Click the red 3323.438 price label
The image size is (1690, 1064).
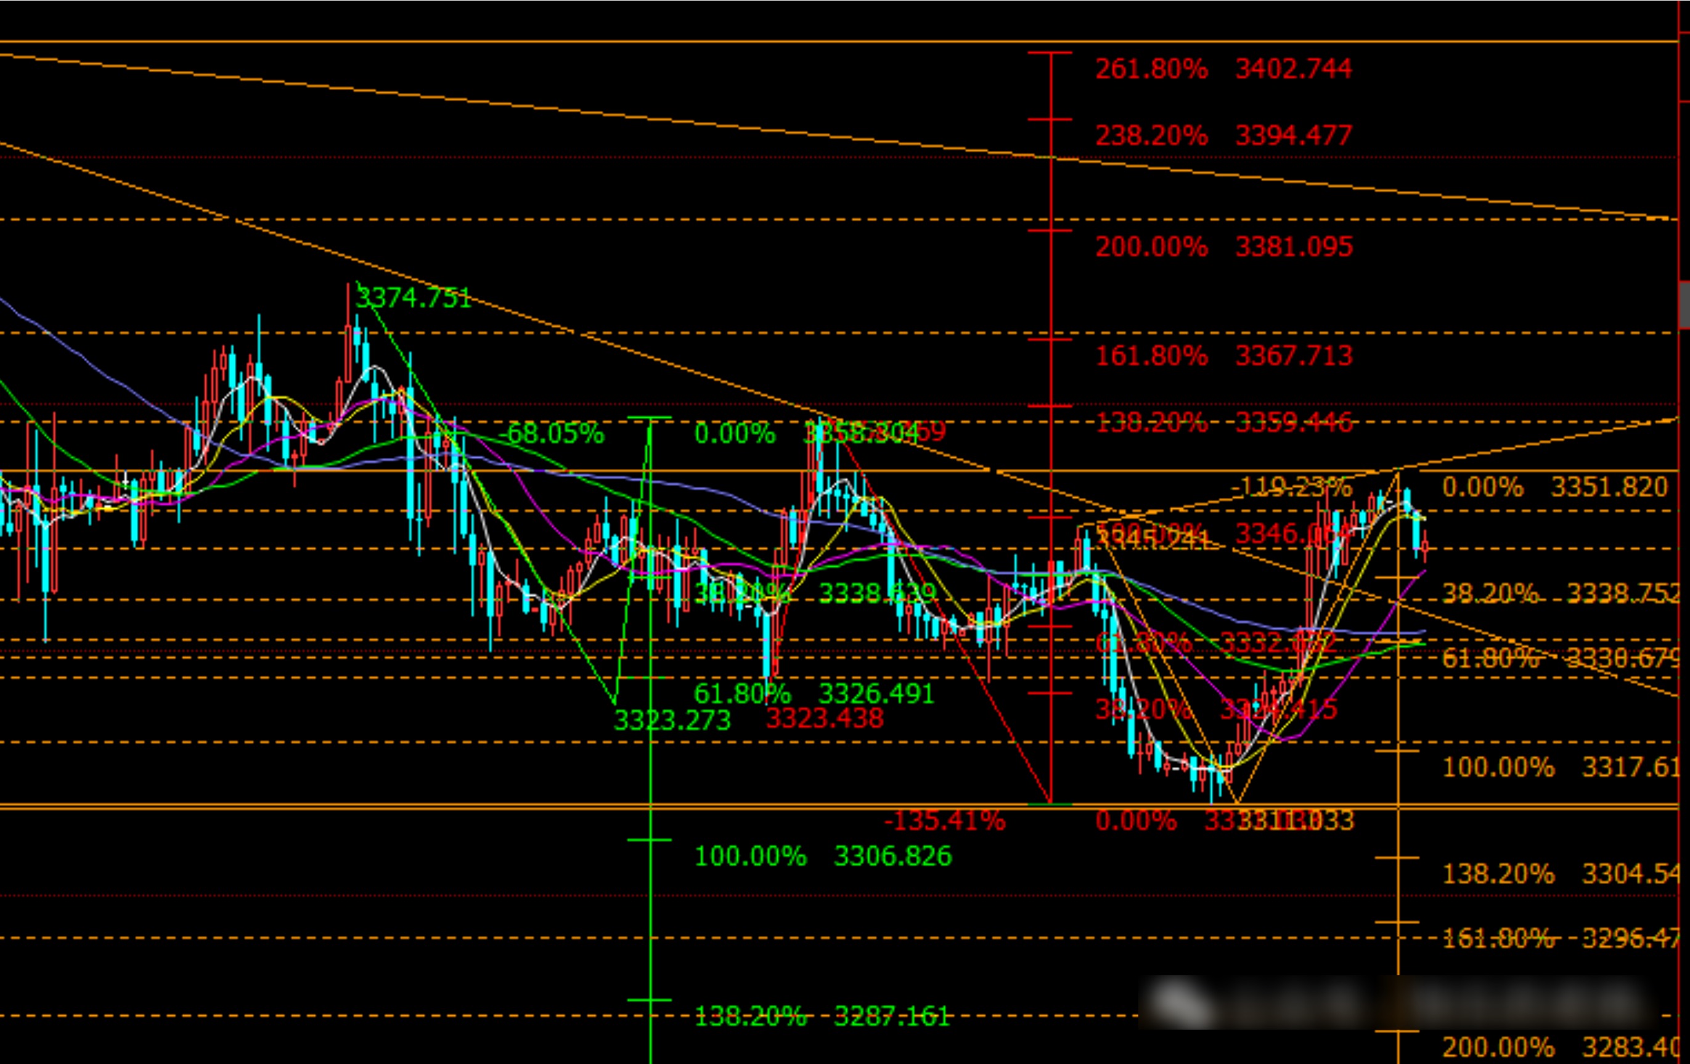click(825, 718)
